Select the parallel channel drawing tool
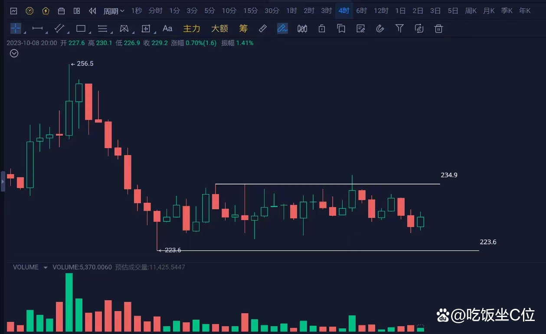 pos(59,29)
